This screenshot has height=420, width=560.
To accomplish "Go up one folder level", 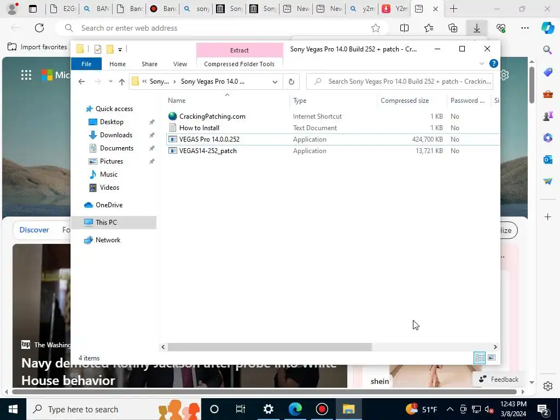I will point(122,82).
